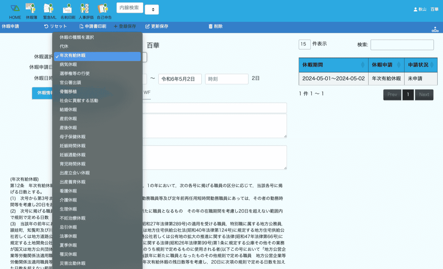Click リセット in the toolbar

click(x=55, y=26)
